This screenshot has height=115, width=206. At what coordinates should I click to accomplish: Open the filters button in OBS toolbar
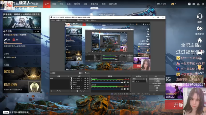click(87, 73)
